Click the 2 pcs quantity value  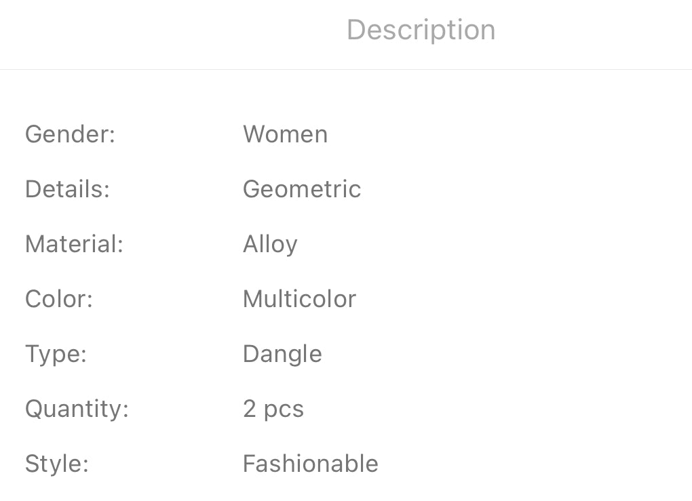tap(273, 409)
